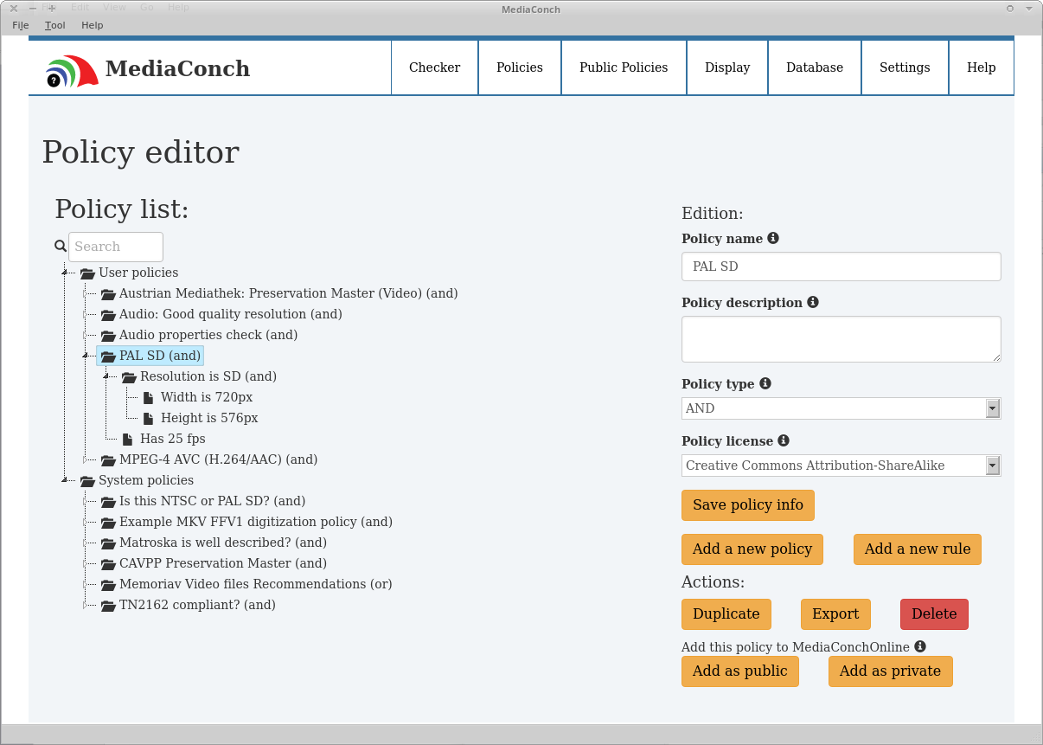
Task: Click the MediaConch logo icon
Action: pyautogui.click(x=71, y=71)
